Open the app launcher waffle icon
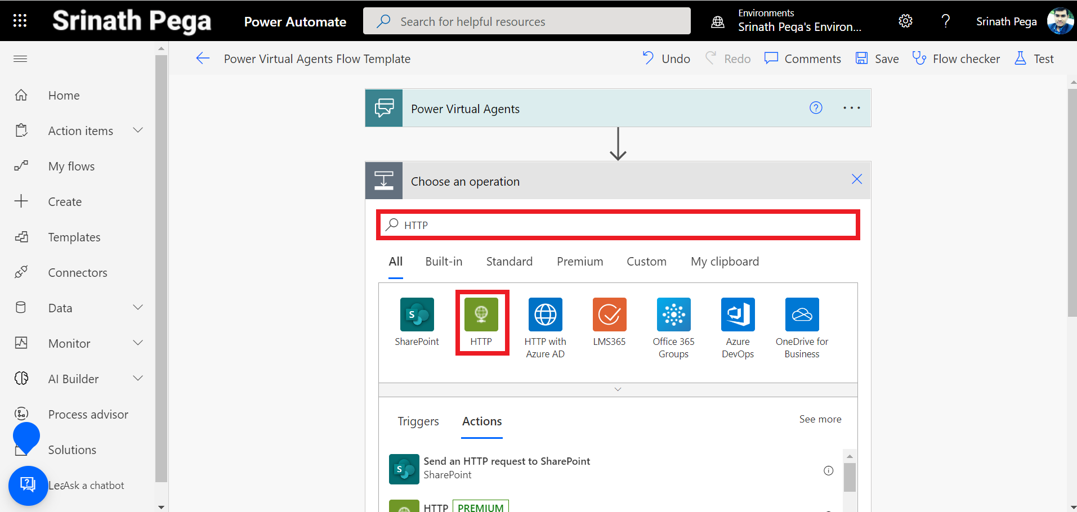1077x512 pixels. (x=20, y=21)
